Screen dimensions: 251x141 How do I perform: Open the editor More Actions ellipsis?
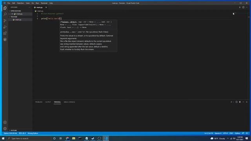[247, 7]
